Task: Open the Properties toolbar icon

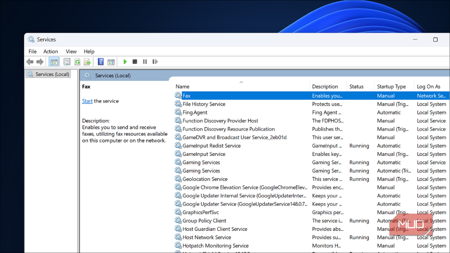Action: click(x=67, y=62)
